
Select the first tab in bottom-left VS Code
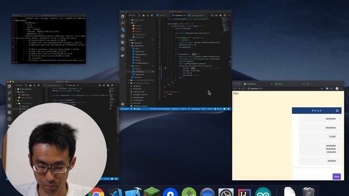pyautogui.click(x=53, y=85)
